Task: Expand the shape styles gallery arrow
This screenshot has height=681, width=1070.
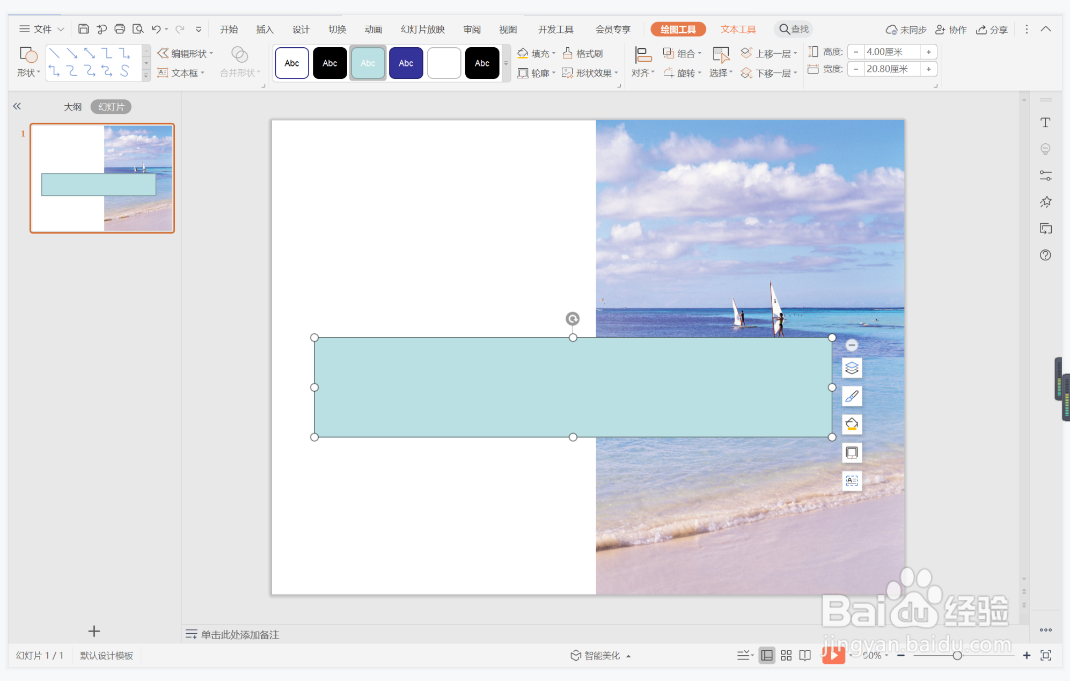Action: tap(505, 63)
